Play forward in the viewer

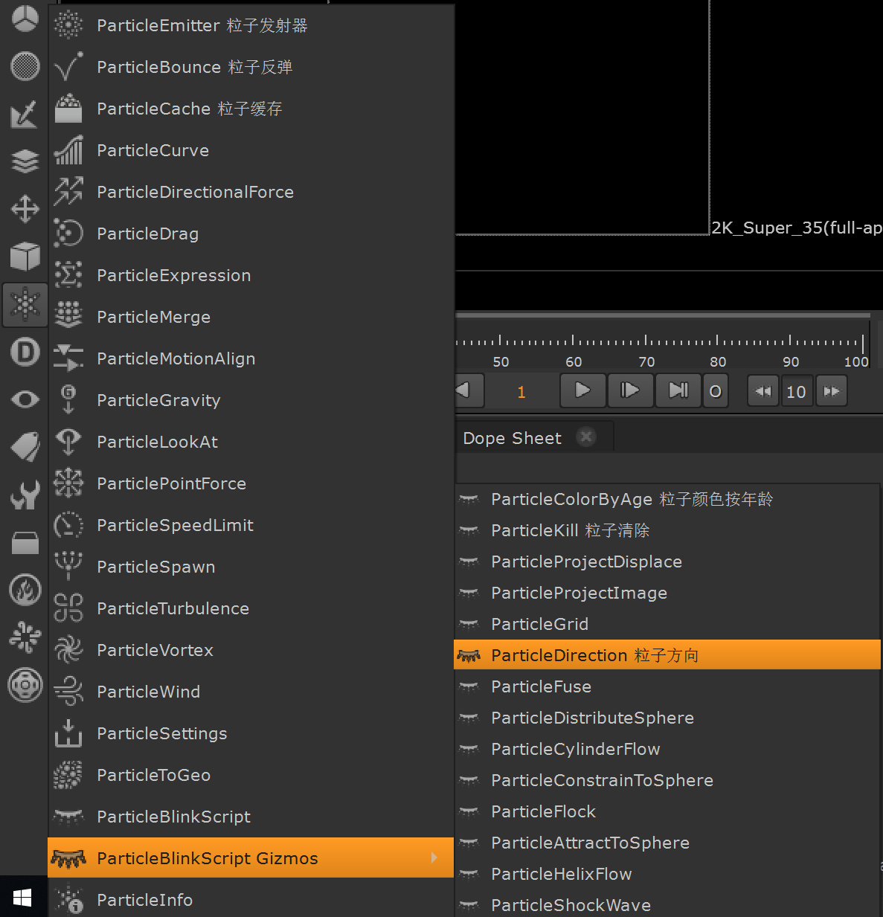click(582, 390)
